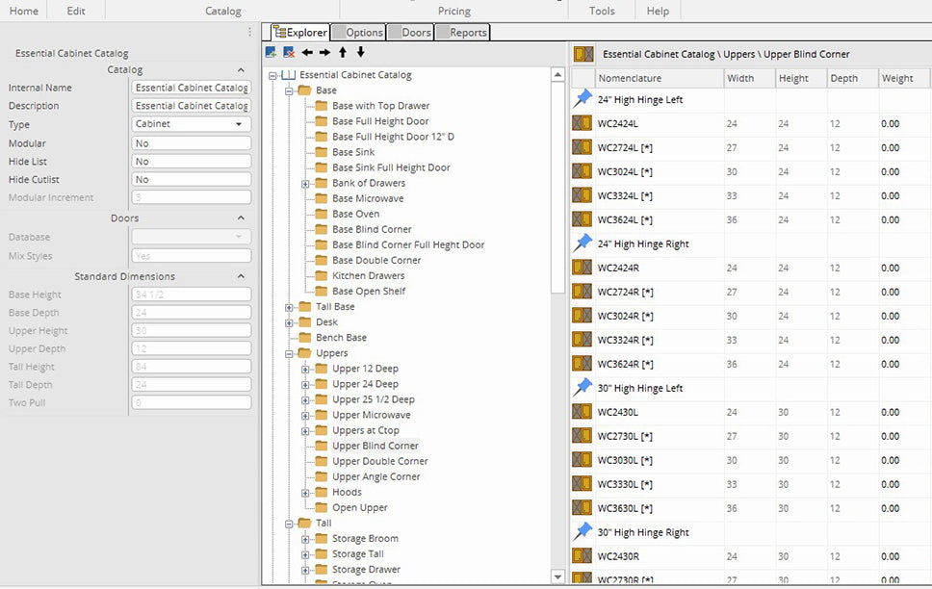Click the pushpin beside 30" High Hinge Right
The image size is (932, 589).
point(582,532)
